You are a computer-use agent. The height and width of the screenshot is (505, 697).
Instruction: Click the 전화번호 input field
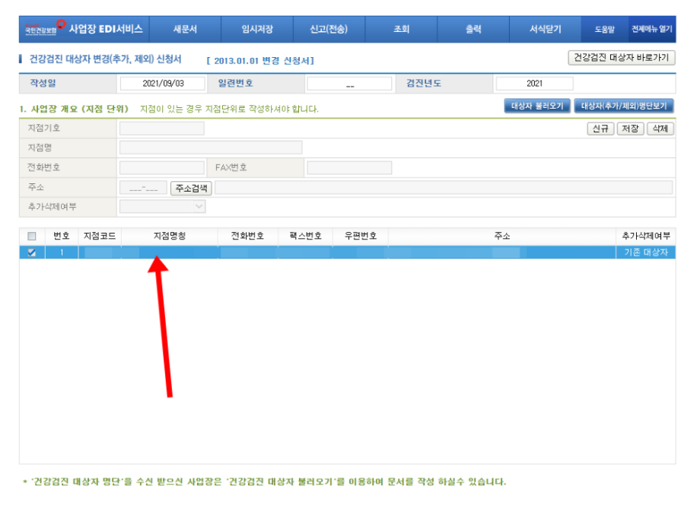[162, 168]
